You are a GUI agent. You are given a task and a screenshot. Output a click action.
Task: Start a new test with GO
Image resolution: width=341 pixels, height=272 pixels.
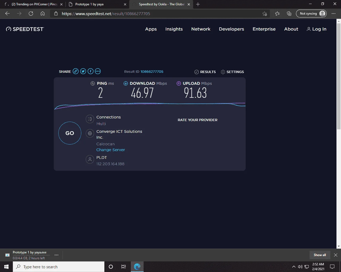tap(70, 133)
